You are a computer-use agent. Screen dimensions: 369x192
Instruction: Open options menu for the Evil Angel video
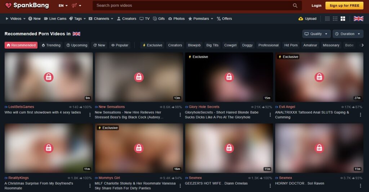pyautogui.click(x=360, y=115)
